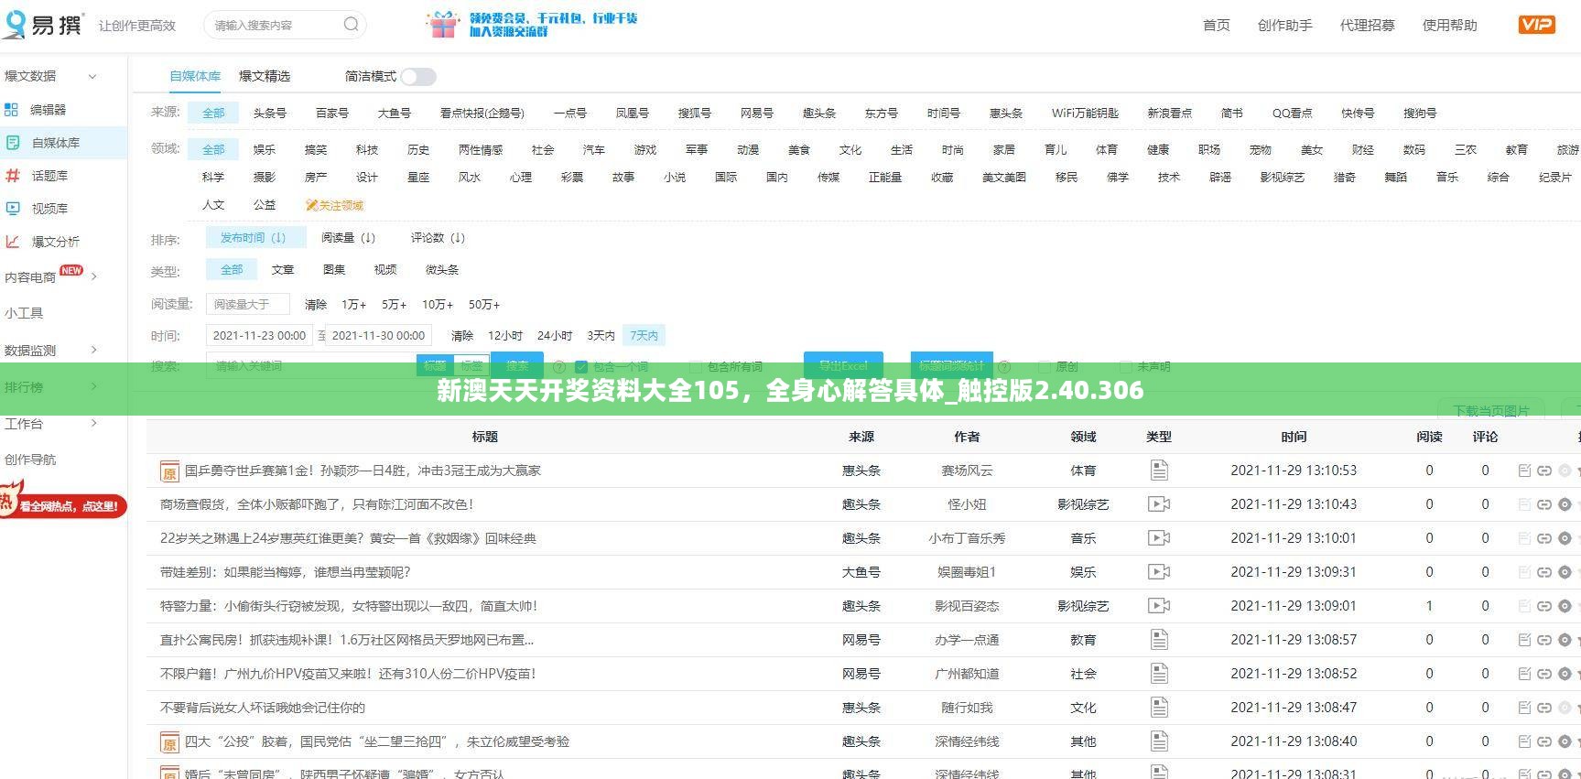
Task: Click the magnifier icon in top search box
Action: click(x=351, y=25)
